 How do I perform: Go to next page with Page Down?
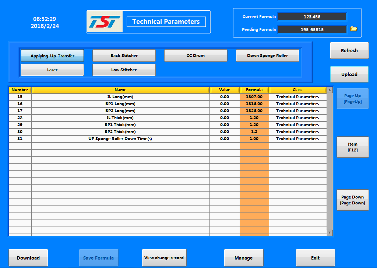coord(352,200)
